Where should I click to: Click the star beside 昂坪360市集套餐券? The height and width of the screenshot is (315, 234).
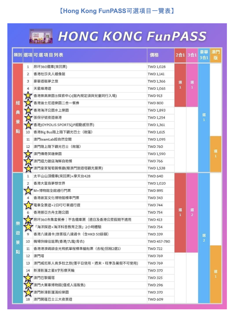click(x=28, y=220)
